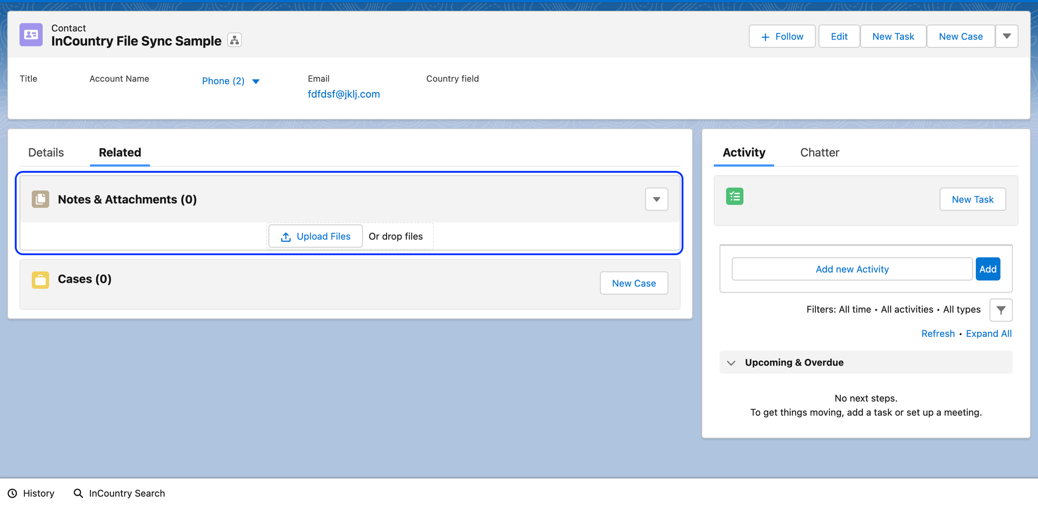Viewport: 1038px width, 506px height.
Task: Click the Cases briefcase icon
Action: click(41, 279)
